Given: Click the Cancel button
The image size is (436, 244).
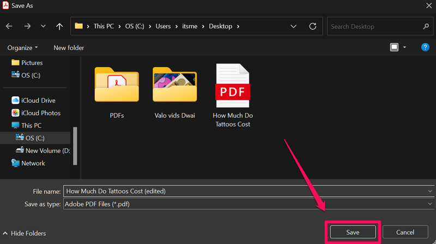Looking at the screenshot, I should click(405, 232).
